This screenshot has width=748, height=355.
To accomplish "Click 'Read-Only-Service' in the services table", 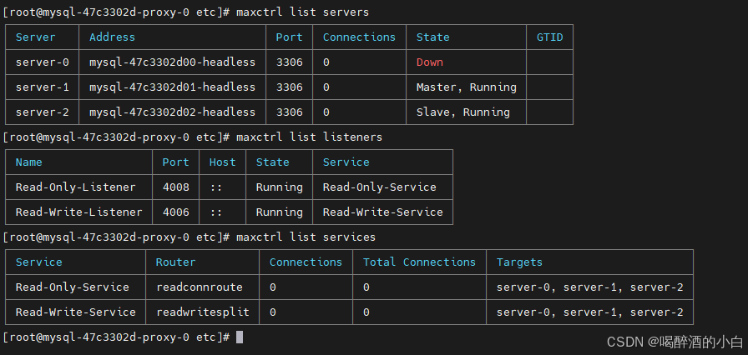I will (x=72, y=287).
